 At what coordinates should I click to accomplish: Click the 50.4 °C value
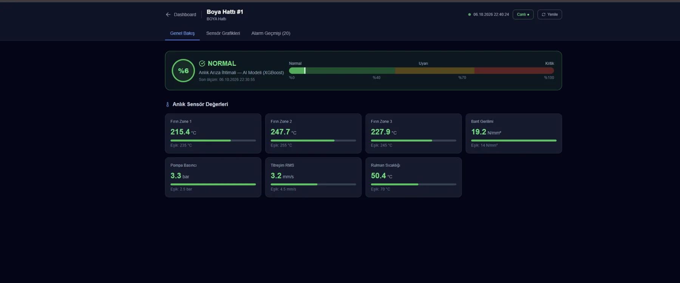pos(382,176)
